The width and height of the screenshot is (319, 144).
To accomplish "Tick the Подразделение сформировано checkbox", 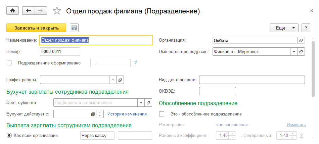I will (9, 63).
